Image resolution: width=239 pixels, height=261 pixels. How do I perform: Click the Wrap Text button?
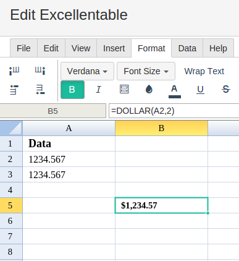point(204,71)
